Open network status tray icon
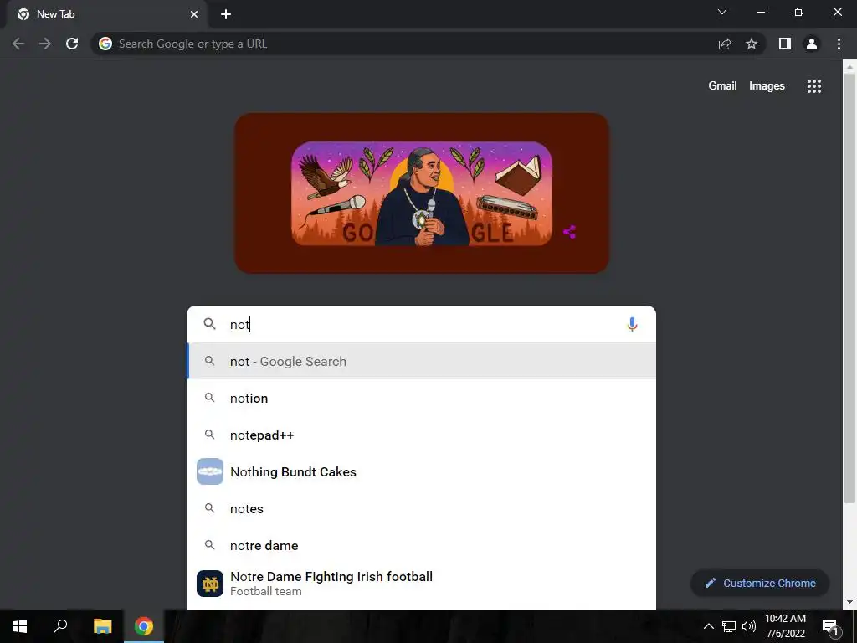Image resolution: width=857 pixels, height=643 pixels. tap(729, 626)
